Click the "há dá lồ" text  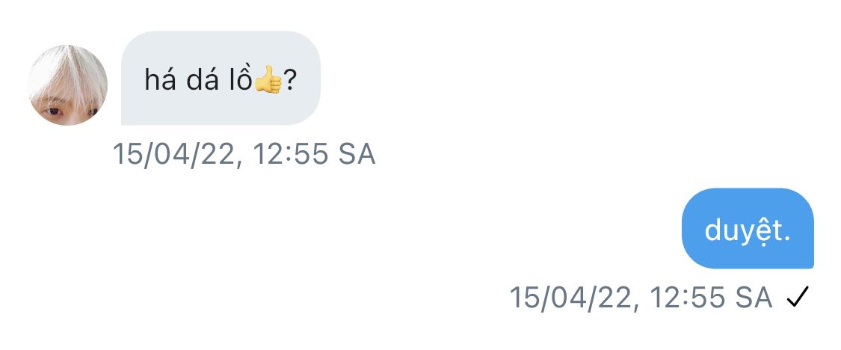pos(198,81)
